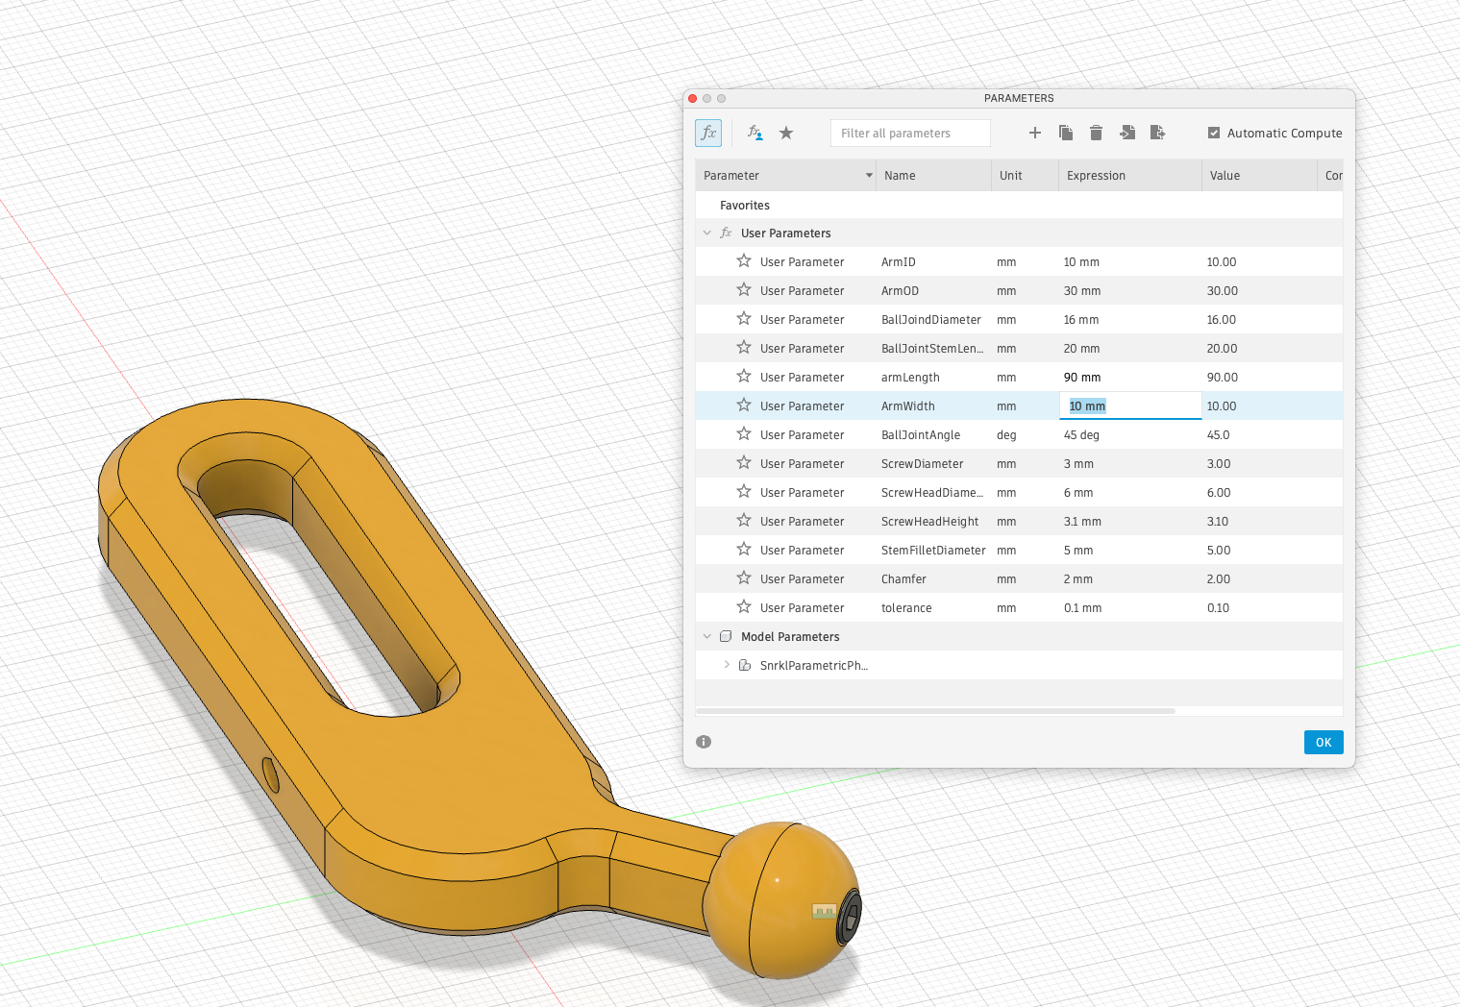Image resolution: width=1460 pixels, height=1007 pixels.
Task: Click the ArmID expression '10 mm'
Action: (1081, 262)
